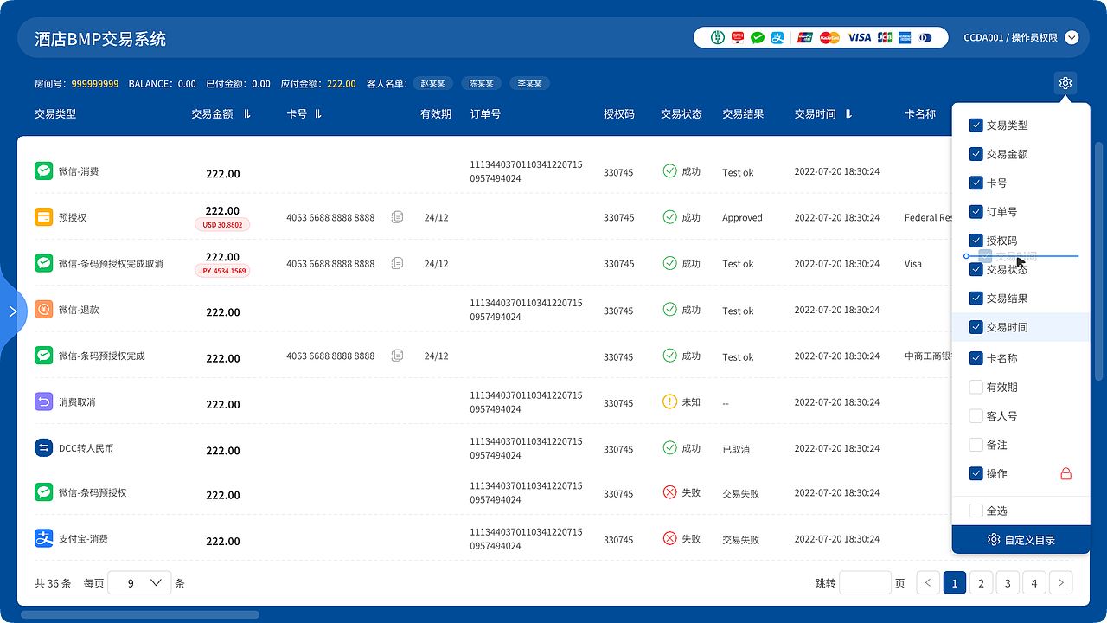Click the 自定义目录 button
Image resolution: width=1107 pixels, height=623 pixels.
pyautogui.click(x=1021, y=539)
